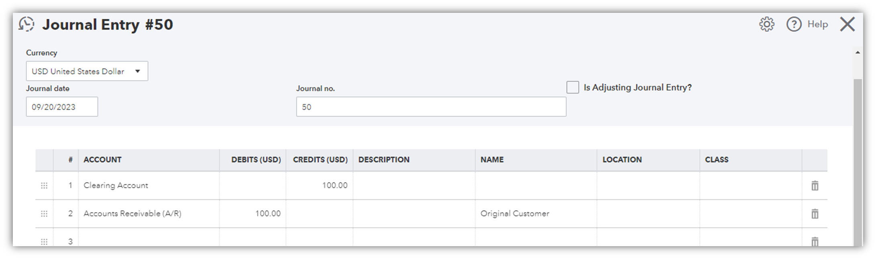Delete the Accounts Receivable row
Viewport: 876px width, 259px height.
[x=815, y=214]
